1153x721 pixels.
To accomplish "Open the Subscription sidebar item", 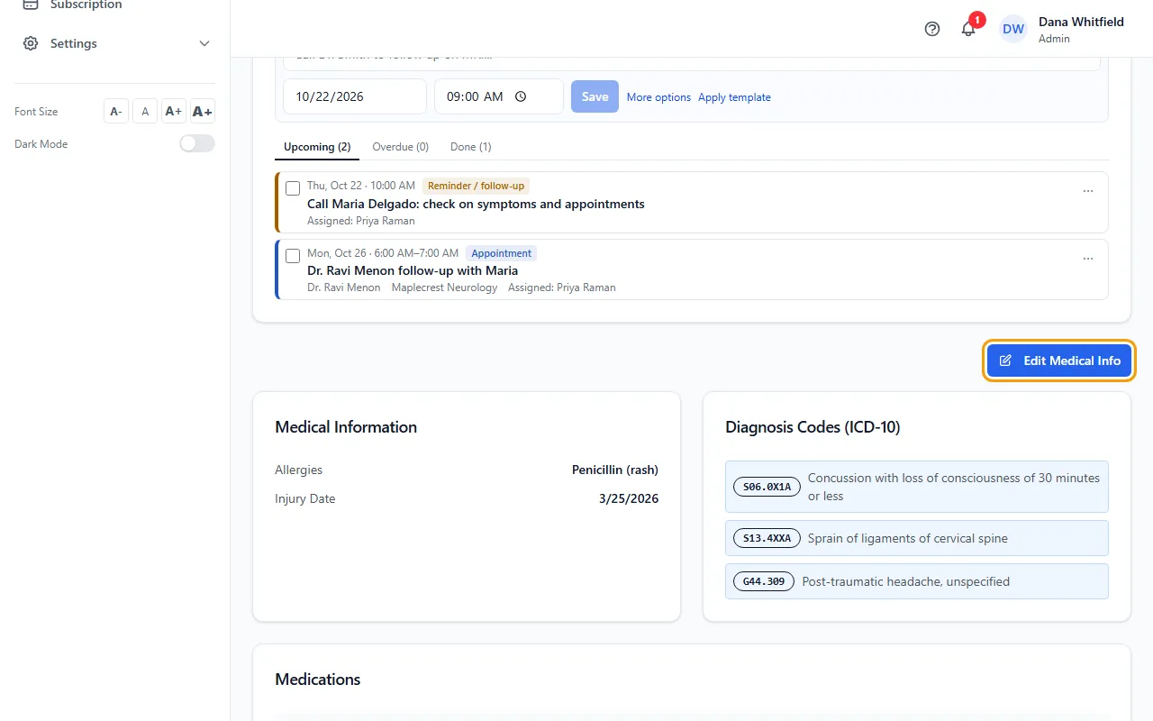I will 115,5.
